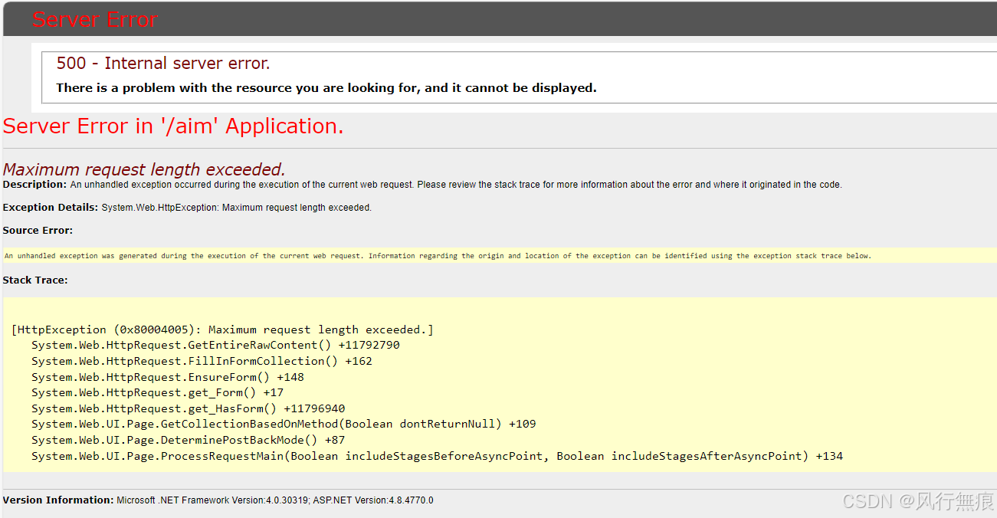Click the italic 'Maximum request length exceeded.' title

pos(144,169)
